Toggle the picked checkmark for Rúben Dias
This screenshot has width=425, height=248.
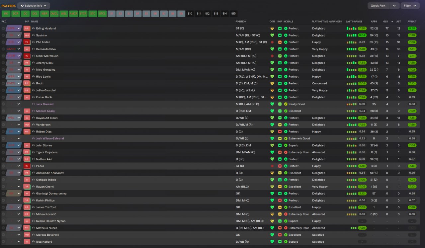[3, 132]
